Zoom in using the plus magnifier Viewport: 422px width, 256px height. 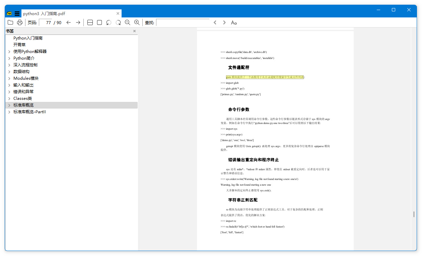(x=137, y=22)
